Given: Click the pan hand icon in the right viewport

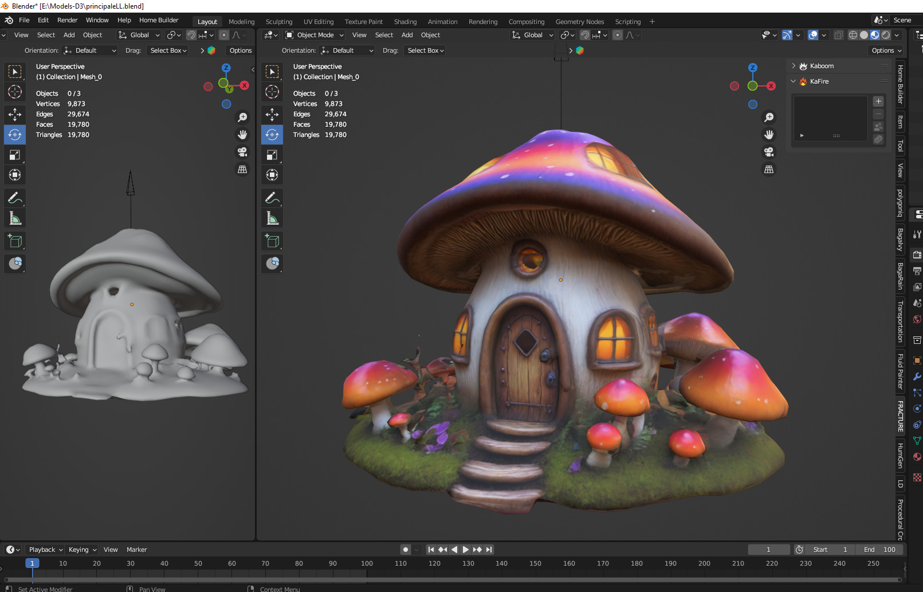Looking at the screenshot, I should 769,135.
